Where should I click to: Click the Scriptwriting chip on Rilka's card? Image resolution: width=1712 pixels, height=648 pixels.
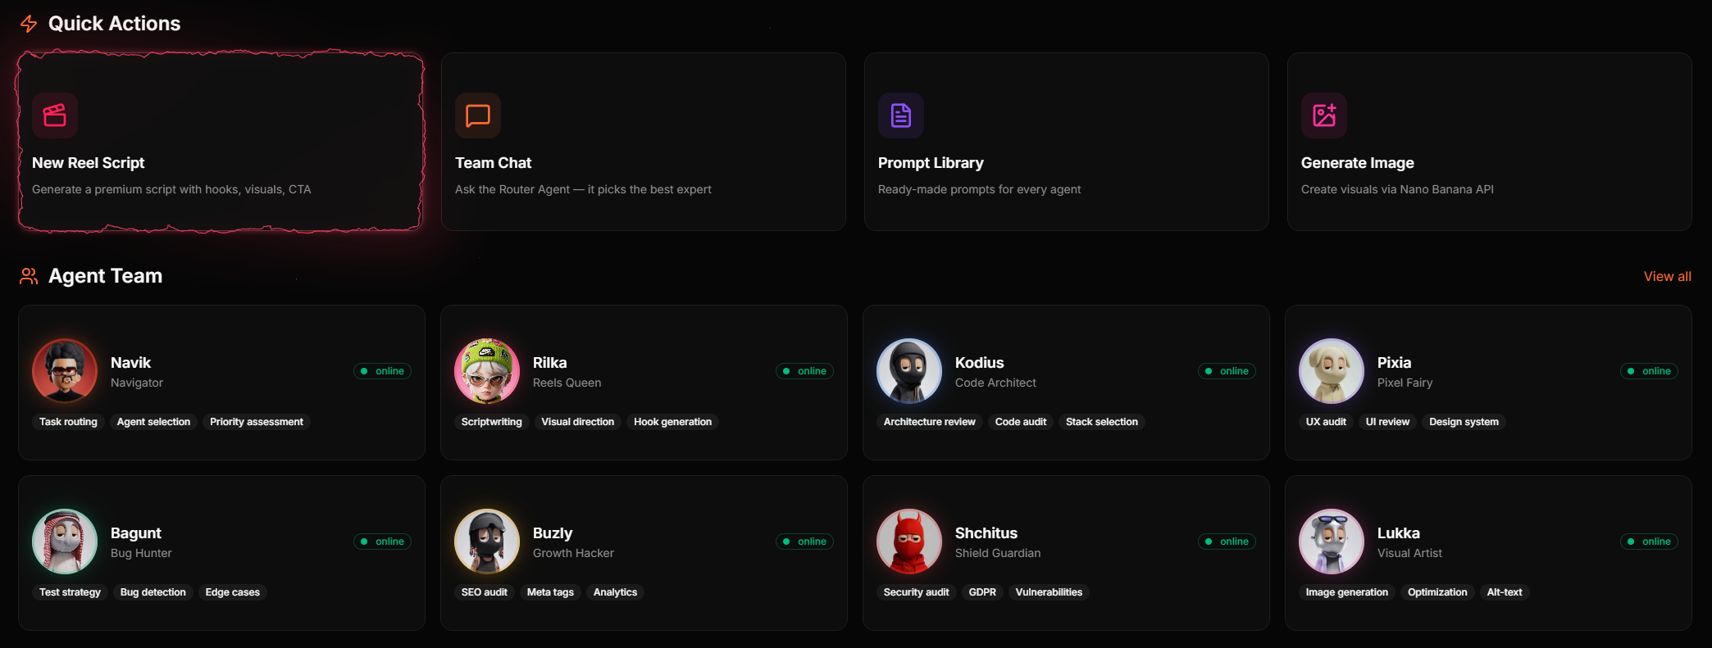(490, 421)
